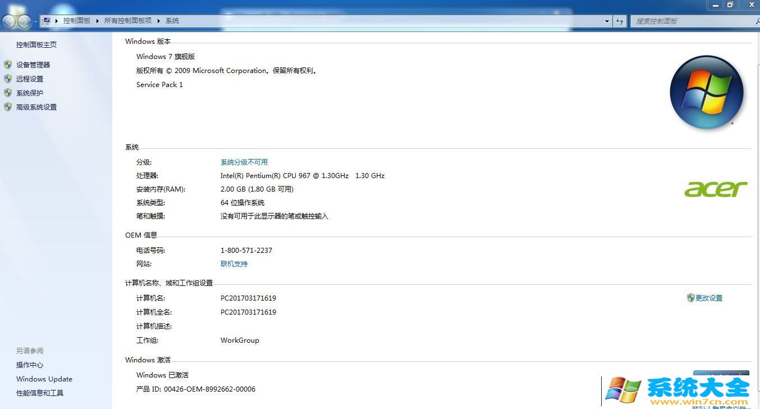
Task: Open the 联机支持 website link
Action: 234,263
